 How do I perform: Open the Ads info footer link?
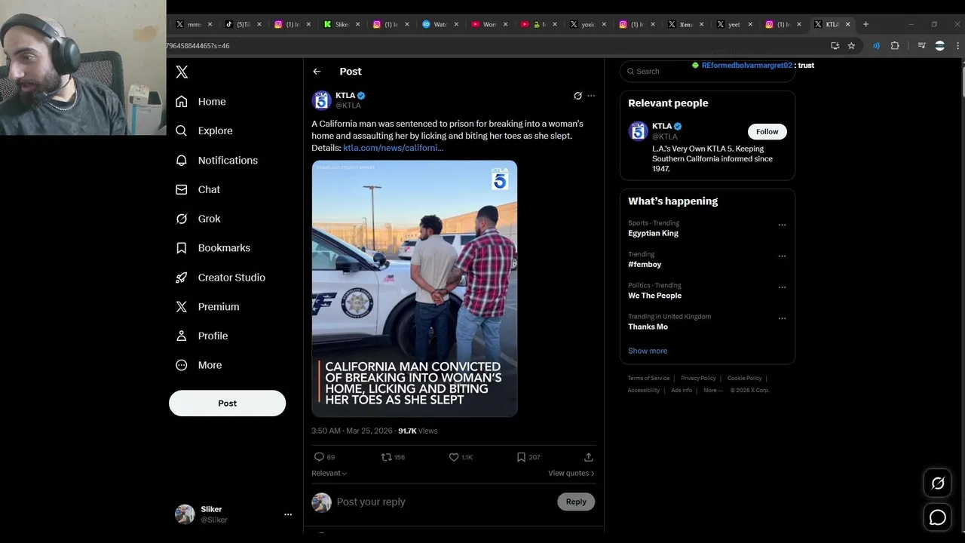point(682,390)
